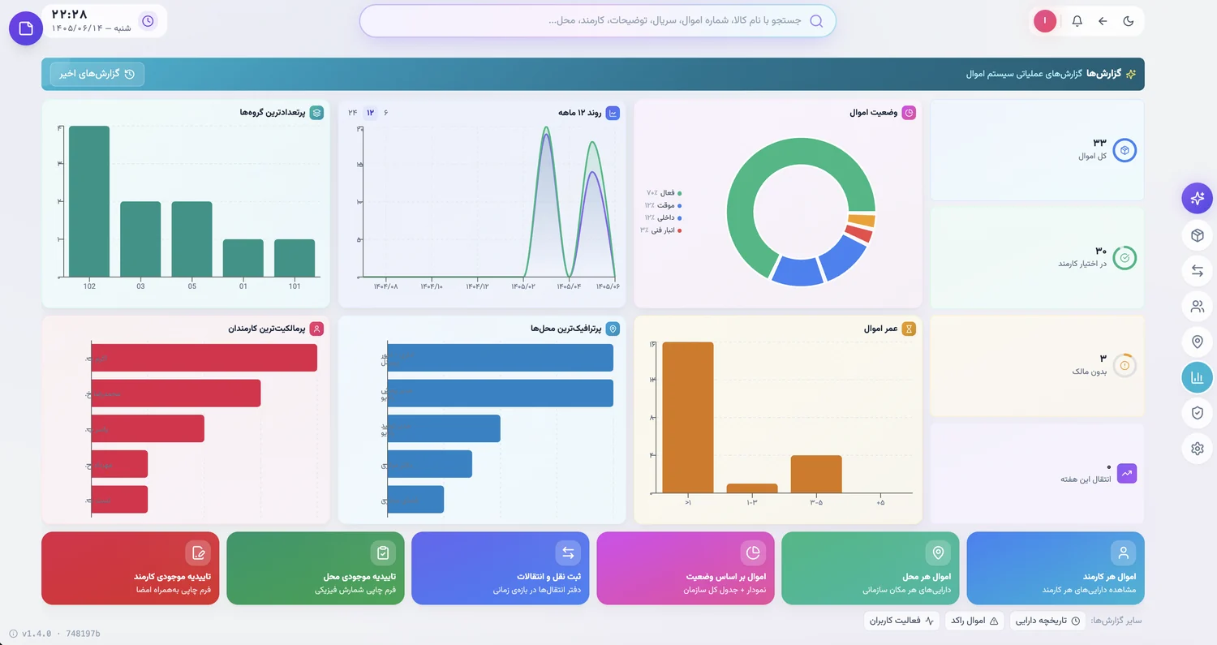
Task: Open the pink user avatar menu
Action: pos(1045,21)
